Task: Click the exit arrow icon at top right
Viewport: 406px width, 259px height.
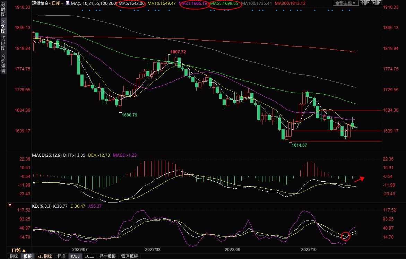Action: click(x=379, y=3)
